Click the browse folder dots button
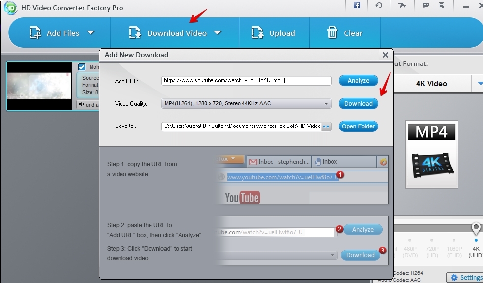Viewport: 483px width, 283px height. click(x=326, y=126)
